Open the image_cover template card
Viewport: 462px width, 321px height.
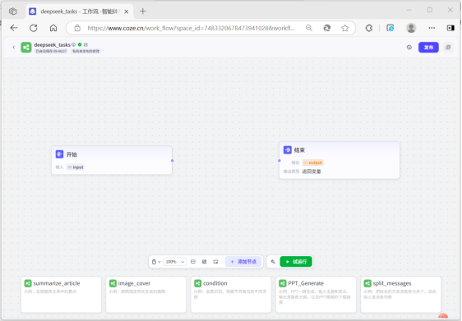pyautogui.click(x=146, y=294)
